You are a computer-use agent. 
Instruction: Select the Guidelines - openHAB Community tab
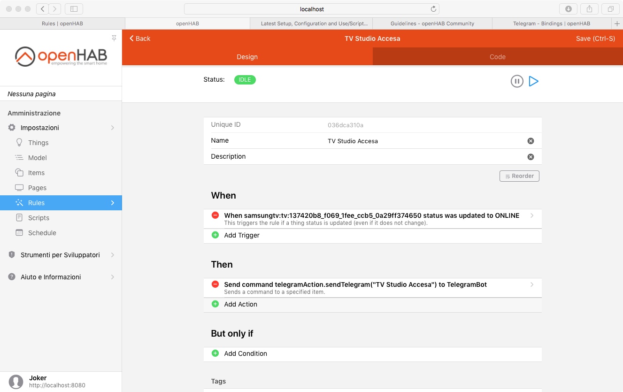tap(432, 23)
